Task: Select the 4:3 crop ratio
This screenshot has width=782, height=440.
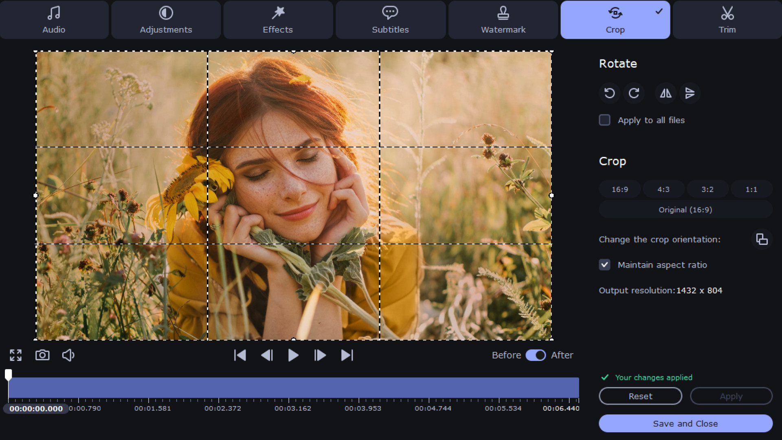Action: [x=663, y=189]
